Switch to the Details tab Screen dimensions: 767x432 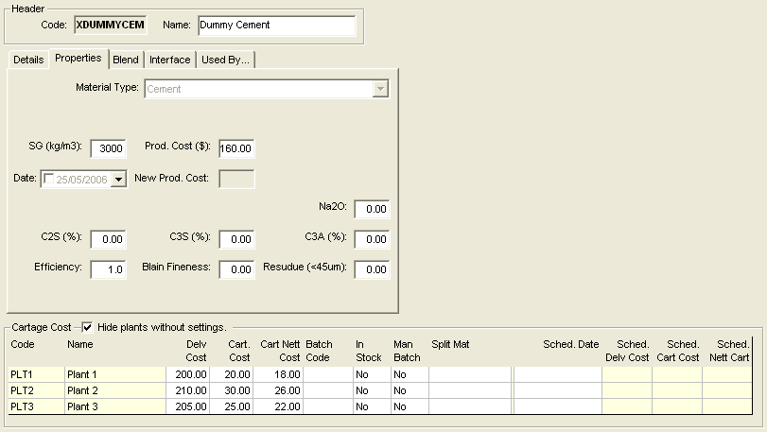click(28, 60)
